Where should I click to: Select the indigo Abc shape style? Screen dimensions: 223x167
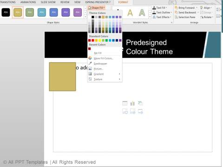click(66, 12)
